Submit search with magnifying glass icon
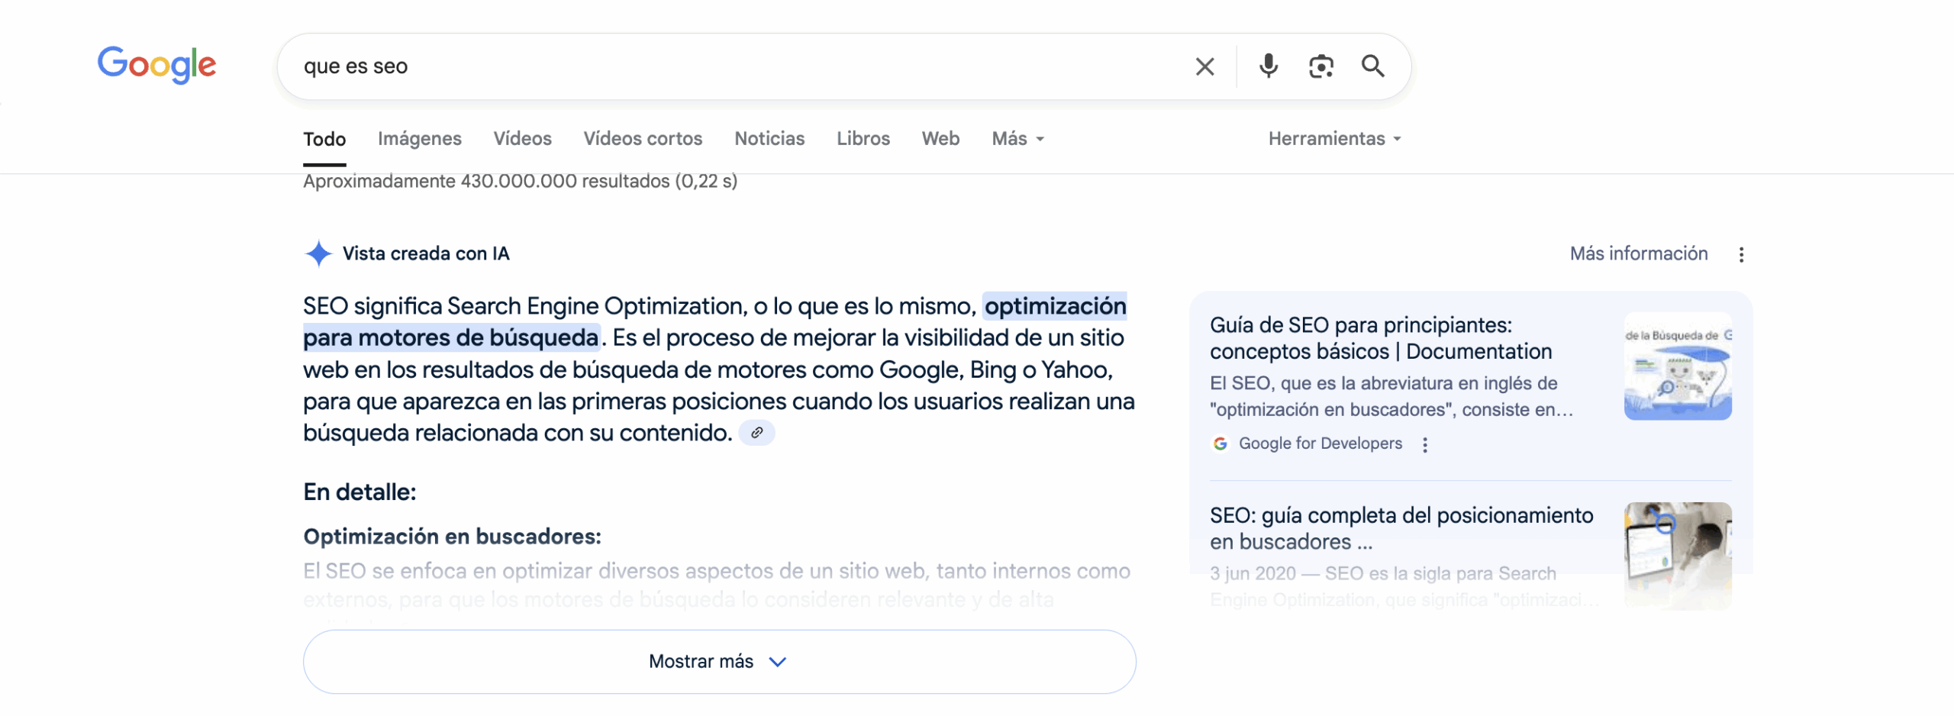Screen dimensions: 1954x716 coord(1372,66)
